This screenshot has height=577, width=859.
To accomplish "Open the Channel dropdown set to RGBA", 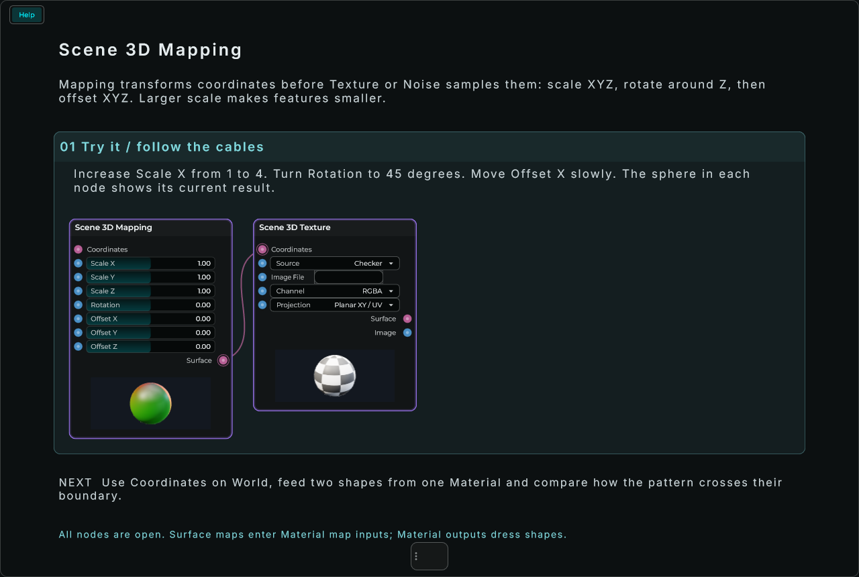I will tap(335, 291).
